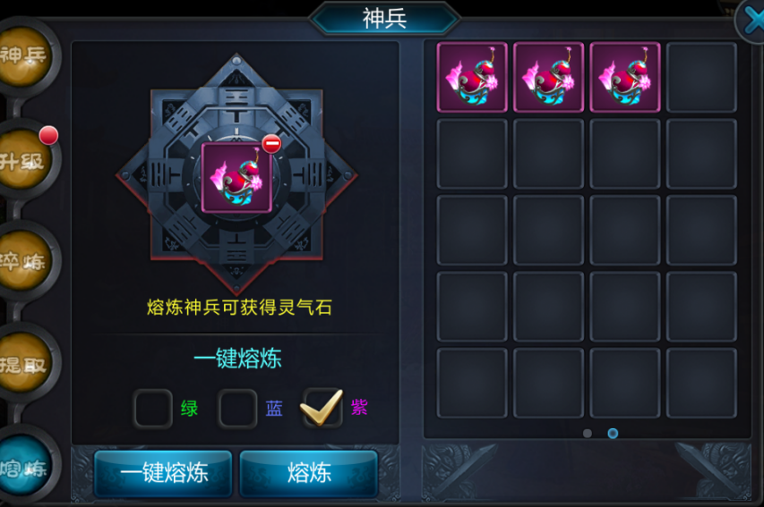The image size is (764, 507).
Task: Open the 神兵 sidebar section
Action: [x=23, y=56]
